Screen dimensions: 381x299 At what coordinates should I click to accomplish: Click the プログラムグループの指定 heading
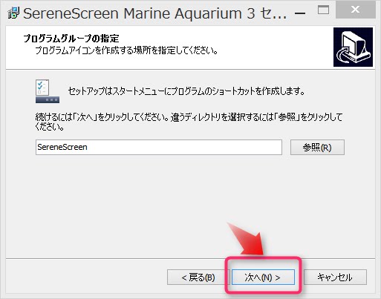click(x=71, y=39)
